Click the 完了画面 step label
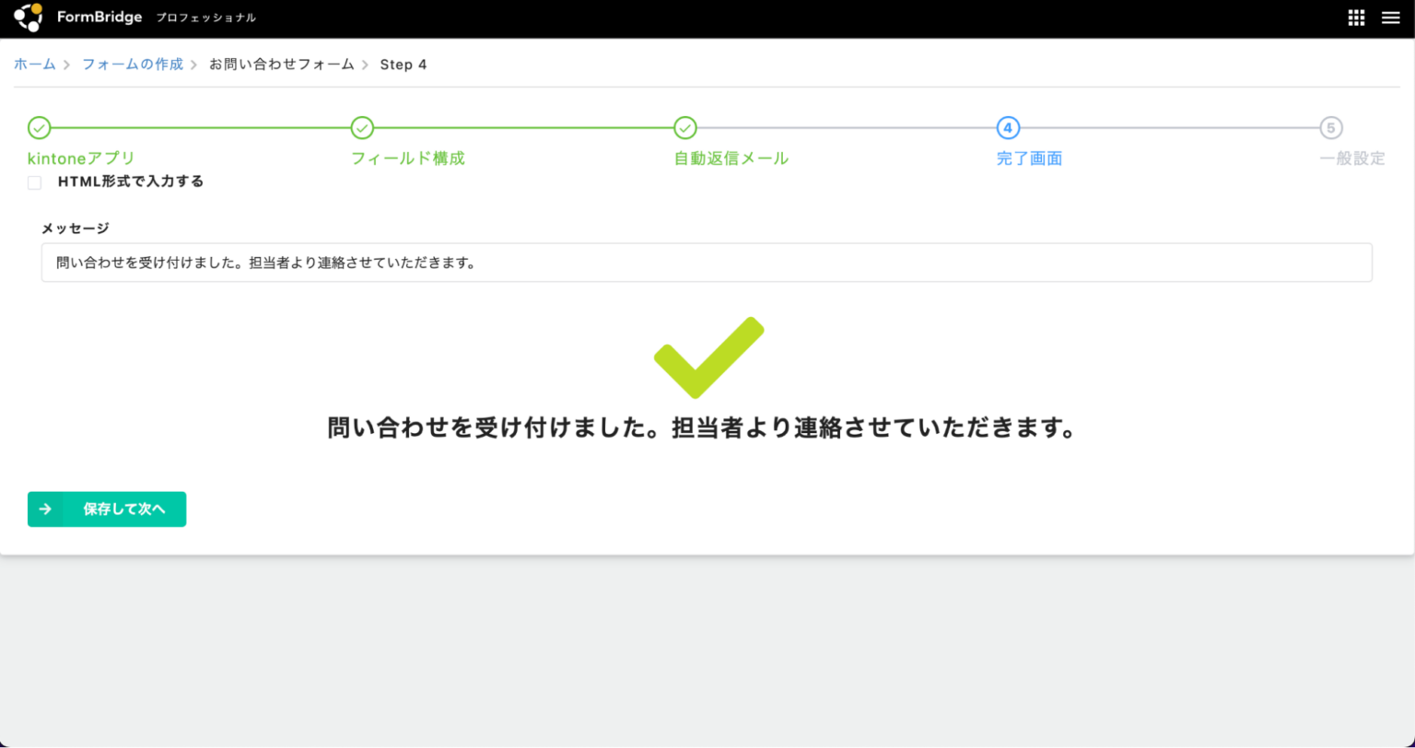The width and height of the screenshot is (1415, 748). pos(1029,158)
